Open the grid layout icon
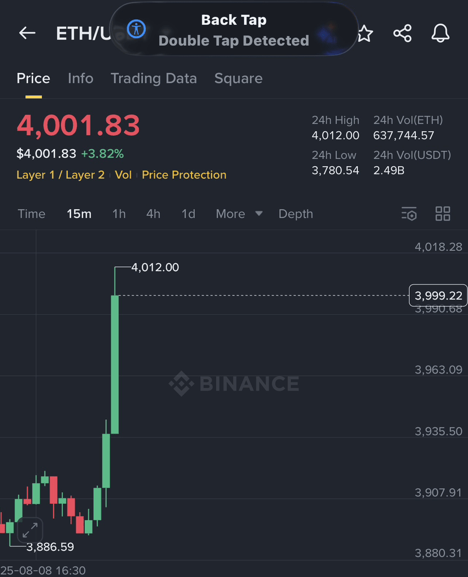 [443, 214]
